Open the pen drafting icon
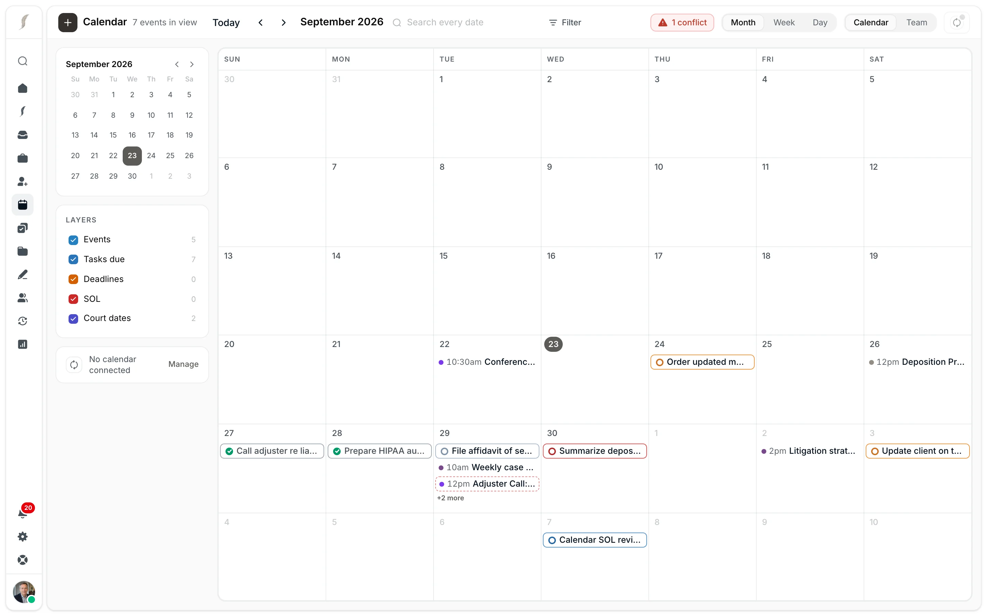Image resolution: width=987 pixels, height=616 pixels. [x=23, y=274]
